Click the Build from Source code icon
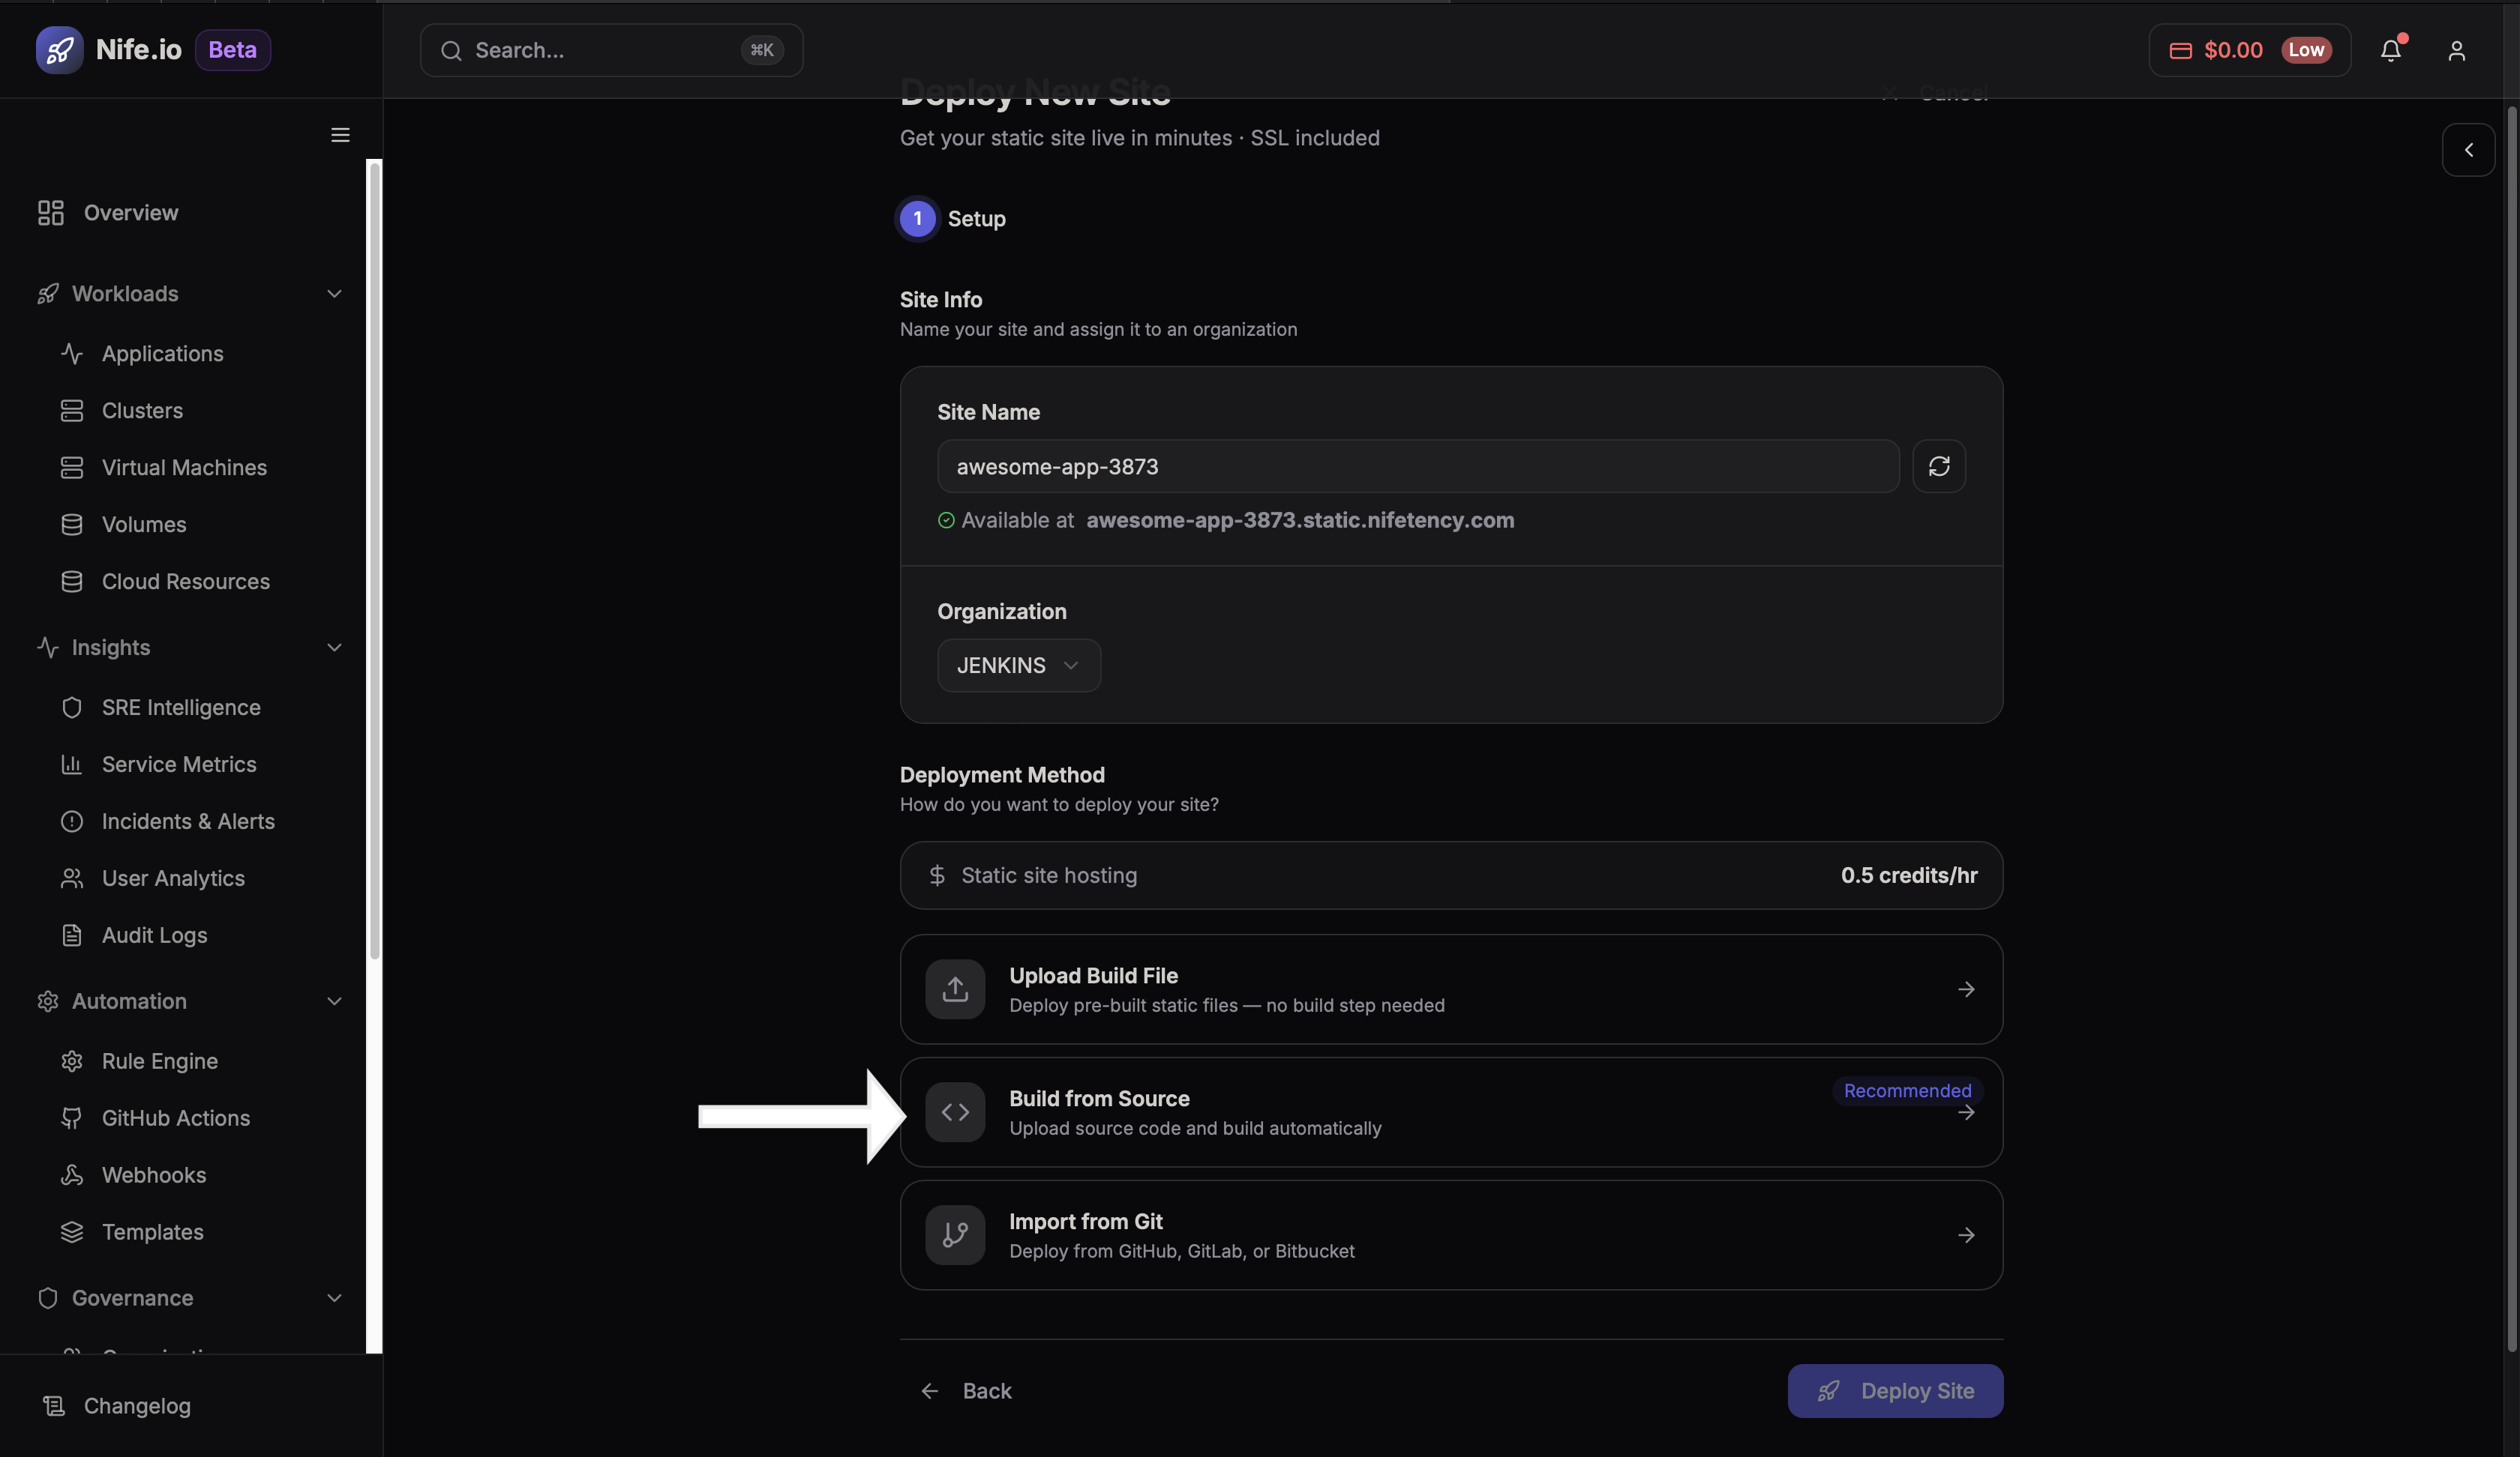The width and height of the screenshot is (2520, 1457). coord(955,1112)
